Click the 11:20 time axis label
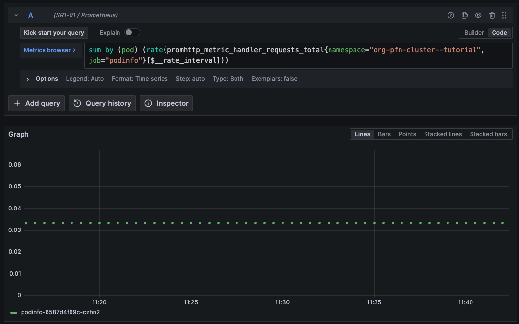The height and width of the screenshot is (324, 519). pyautogui.click(x=99, y=302)
